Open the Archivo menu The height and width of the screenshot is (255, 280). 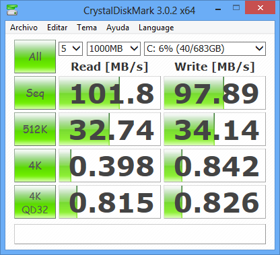pos(24,28)
